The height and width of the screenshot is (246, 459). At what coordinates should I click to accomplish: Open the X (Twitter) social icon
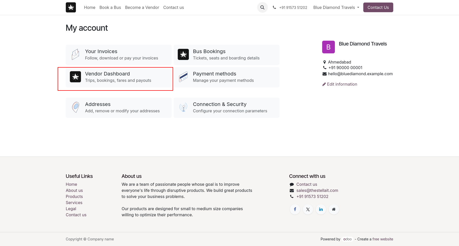pos(308,209)
